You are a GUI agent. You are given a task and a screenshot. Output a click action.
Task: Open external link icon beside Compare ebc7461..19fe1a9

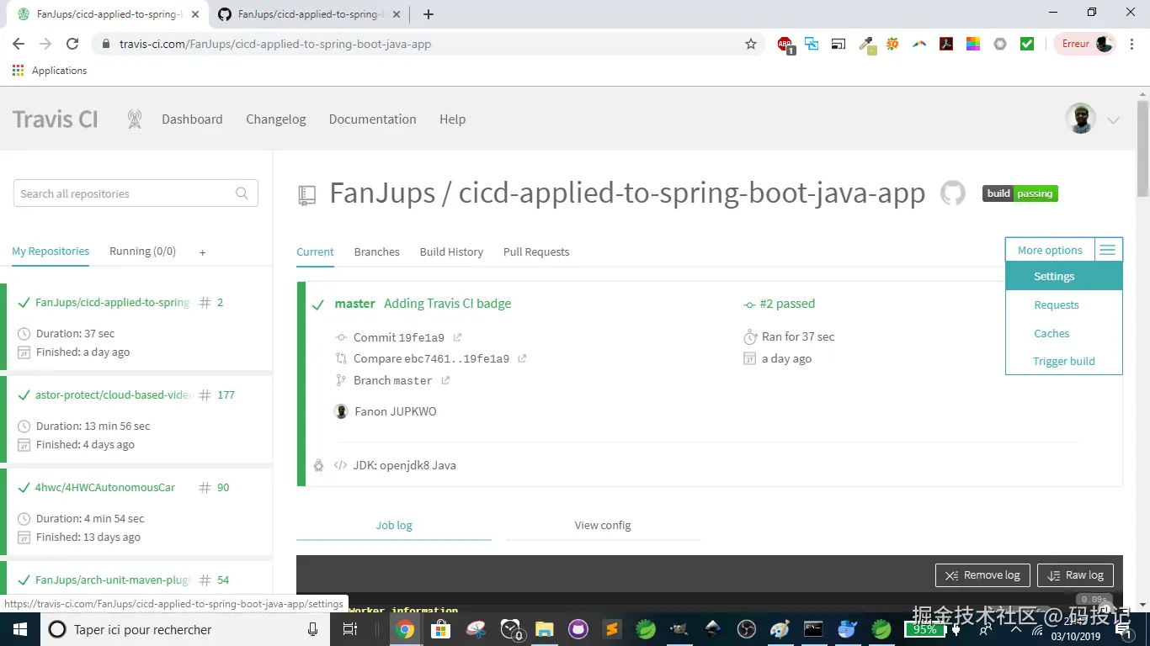click(522, 358)
